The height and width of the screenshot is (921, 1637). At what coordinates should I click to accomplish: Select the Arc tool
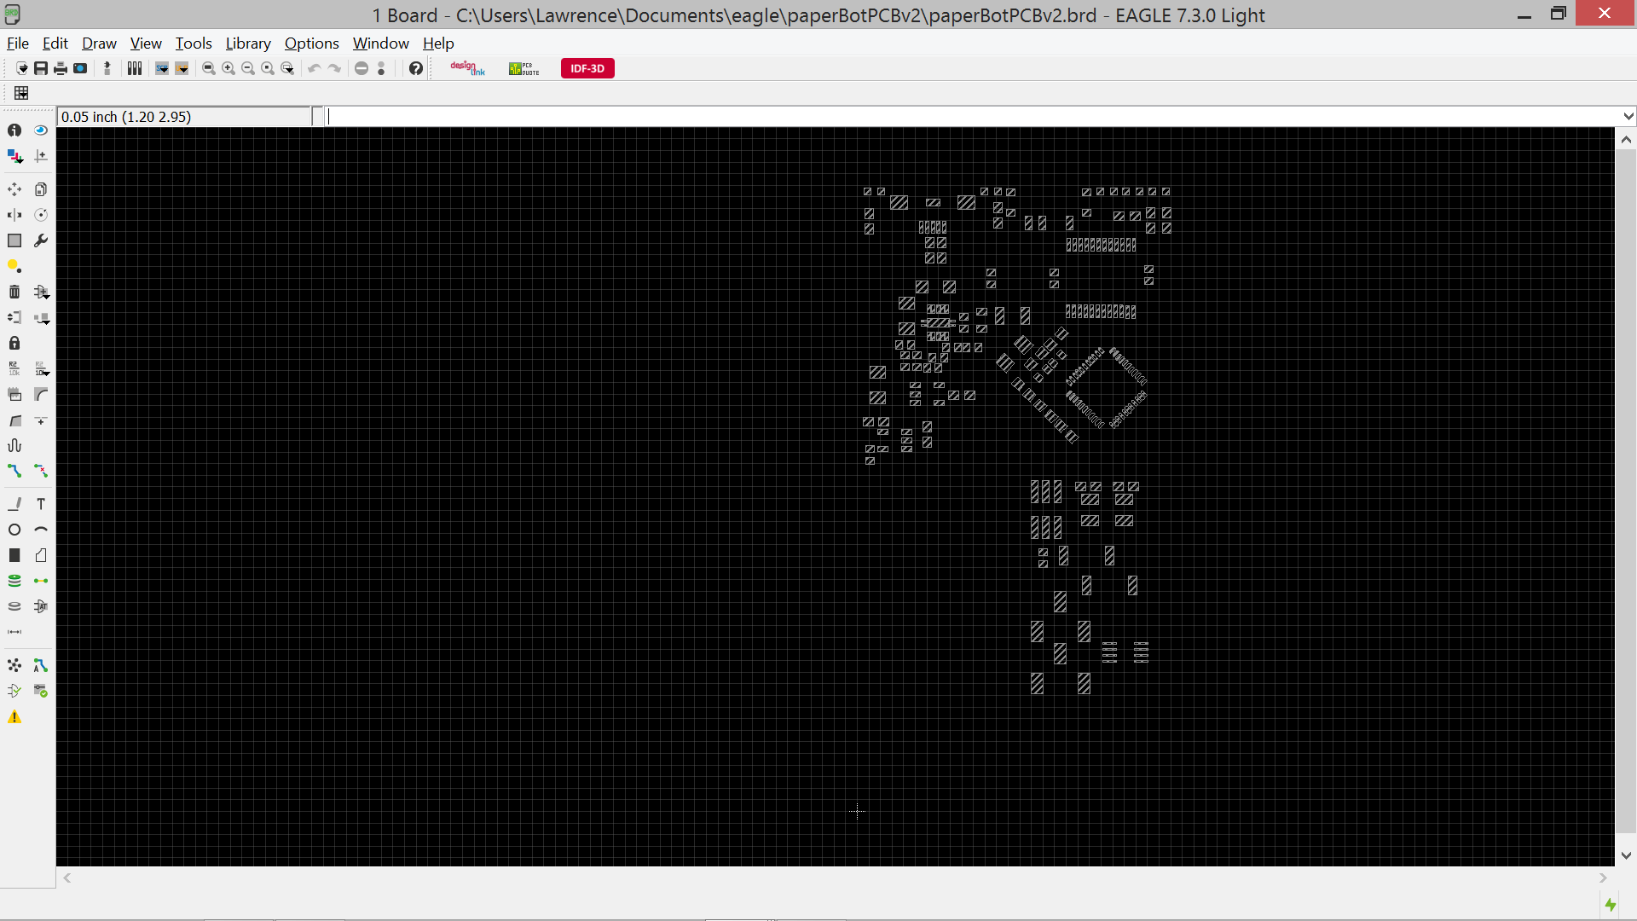point(41,530)
